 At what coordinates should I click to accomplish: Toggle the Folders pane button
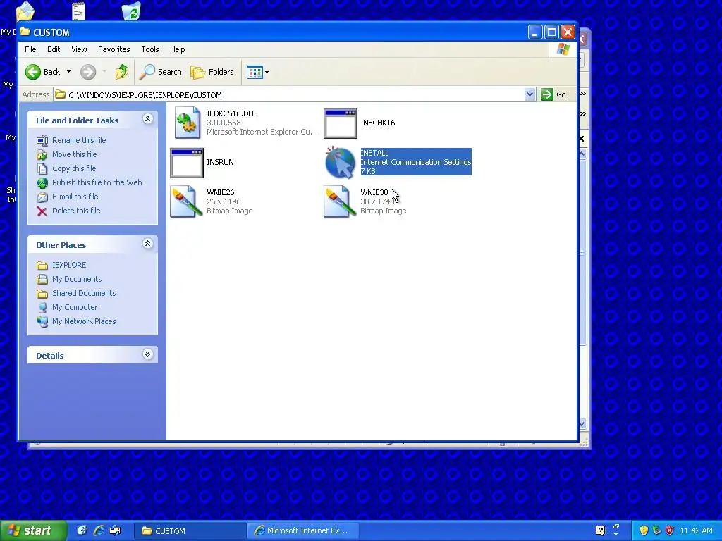point(212,72)
